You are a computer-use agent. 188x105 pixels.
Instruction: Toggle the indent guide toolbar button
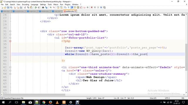72,7
